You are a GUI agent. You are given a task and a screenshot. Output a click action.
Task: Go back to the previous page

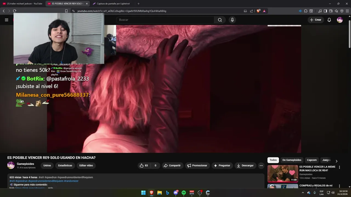4,11
